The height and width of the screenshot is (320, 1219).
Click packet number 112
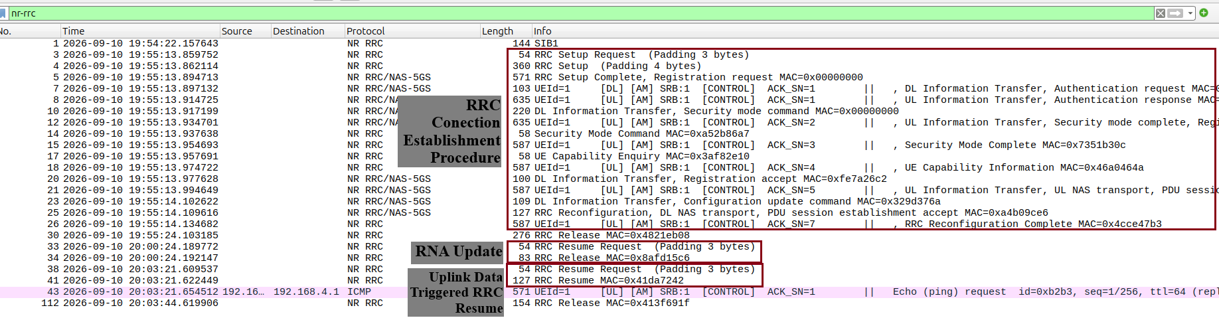tap(50, 303)
